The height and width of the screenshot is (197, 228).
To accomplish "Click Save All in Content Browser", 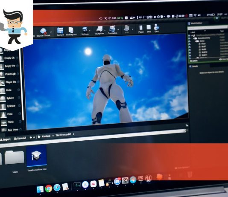I will coord(20,138).
